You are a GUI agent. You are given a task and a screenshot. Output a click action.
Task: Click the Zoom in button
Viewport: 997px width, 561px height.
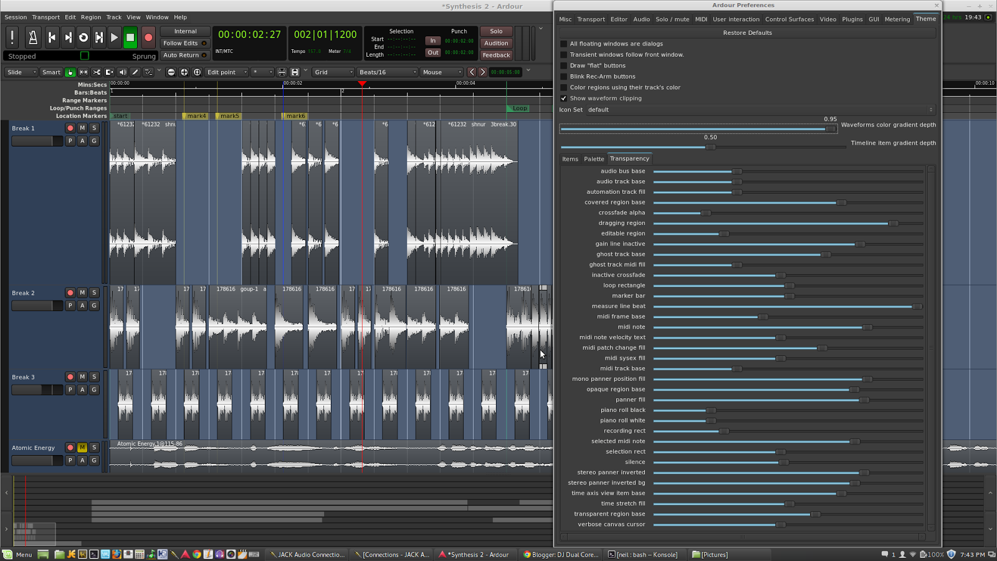tap(184, 72)
